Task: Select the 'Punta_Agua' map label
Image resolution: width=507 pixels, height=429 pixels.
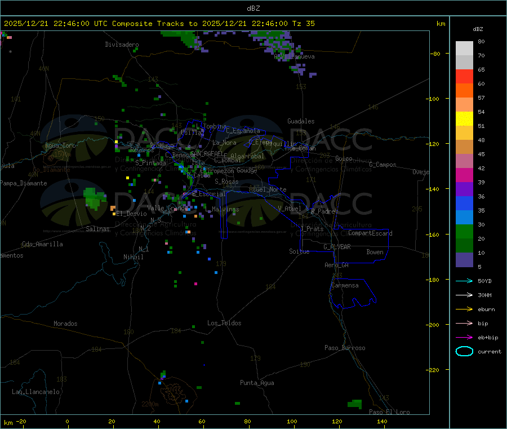Action: 257,383
